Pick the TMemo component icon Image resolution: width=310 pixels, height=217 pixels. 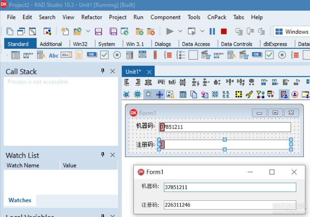(79, 55)
